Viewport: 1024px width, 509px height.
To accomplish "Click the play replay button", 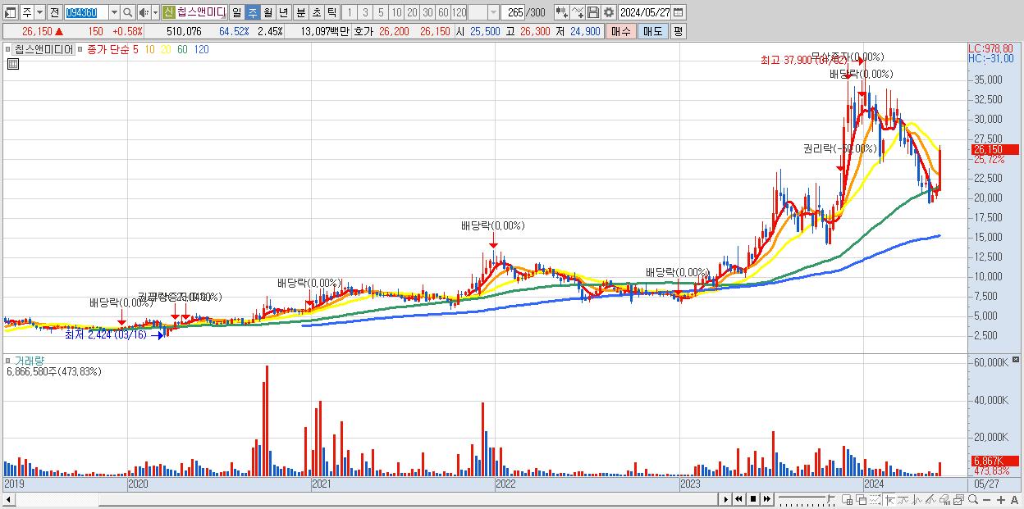I will click(x=725, y=499).
